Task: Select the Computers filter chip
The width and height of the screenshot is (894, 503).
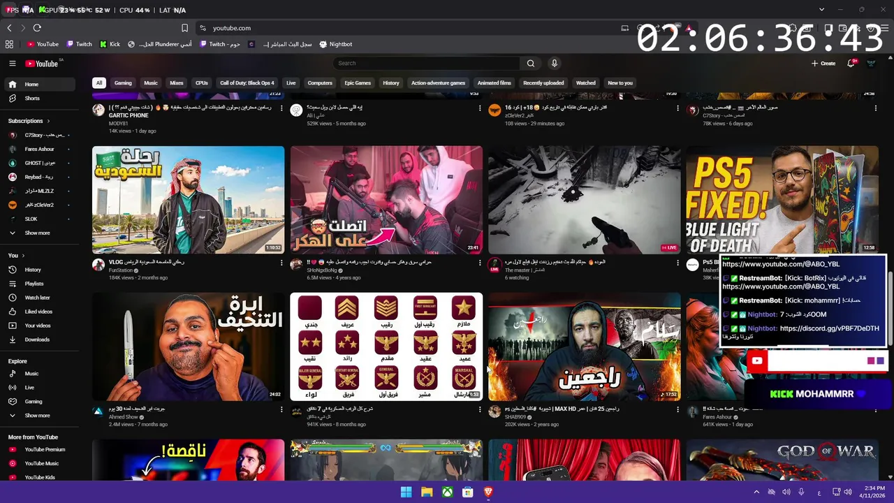Action: [320, 83]
